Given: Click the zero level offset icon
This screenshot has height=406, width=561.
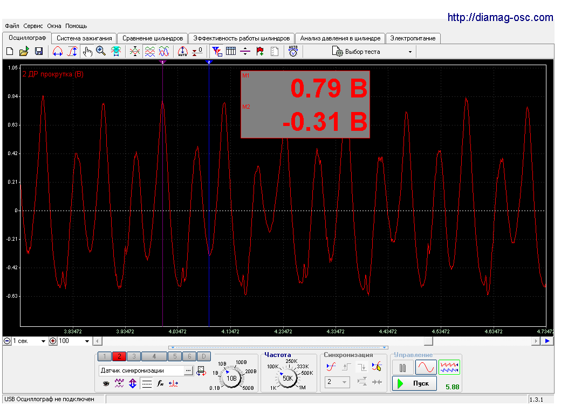Looking at the screenshot, I should click(197, 51).
